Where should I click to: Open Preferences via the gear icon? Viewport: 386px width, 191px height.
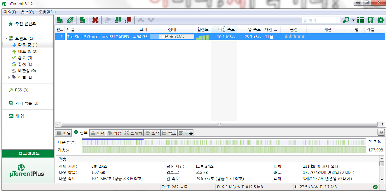tap(381, 20)
